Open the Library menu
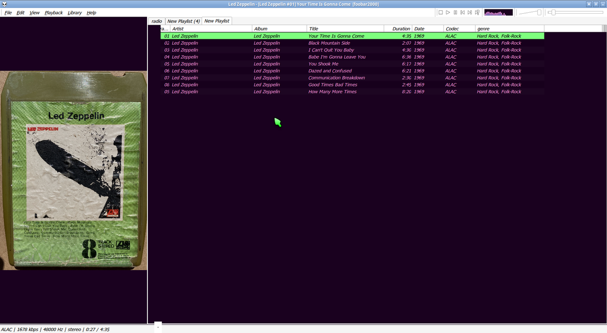Image resolution: width=607 pixels, height=333 pixels. (74, 13)
